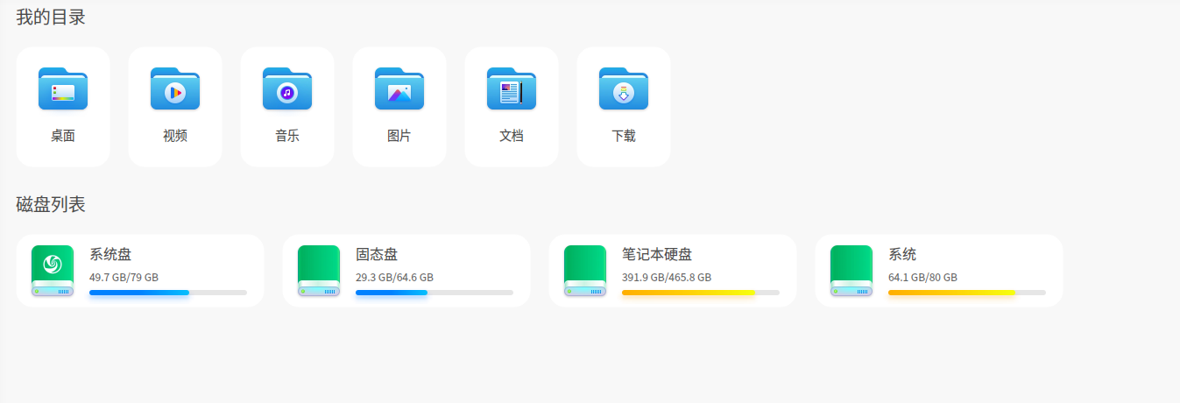Click the 桌面 folder label
The image size is (1180, 403).
[x=63, y=136]
